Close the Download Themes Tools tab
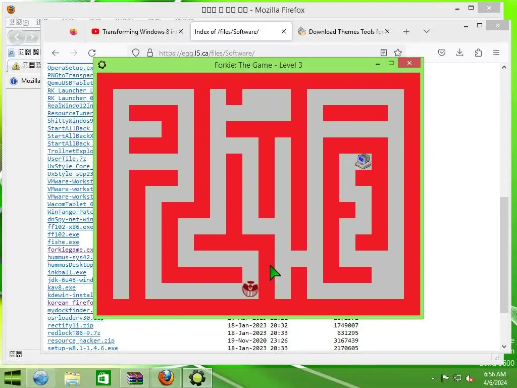Image resolution: width=517 pixels, height=388 pixels. (x=387, y=31)
